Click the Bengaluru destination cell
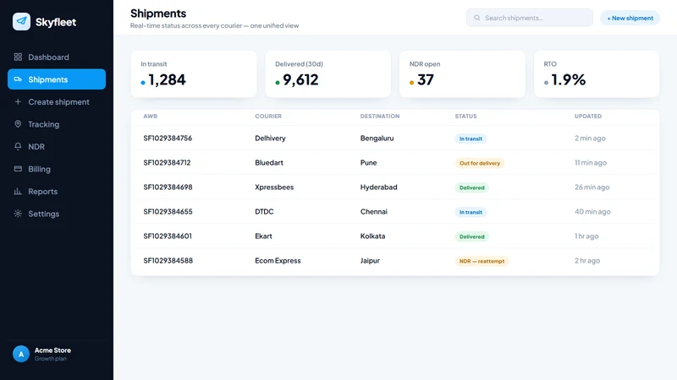 [377, 138]
